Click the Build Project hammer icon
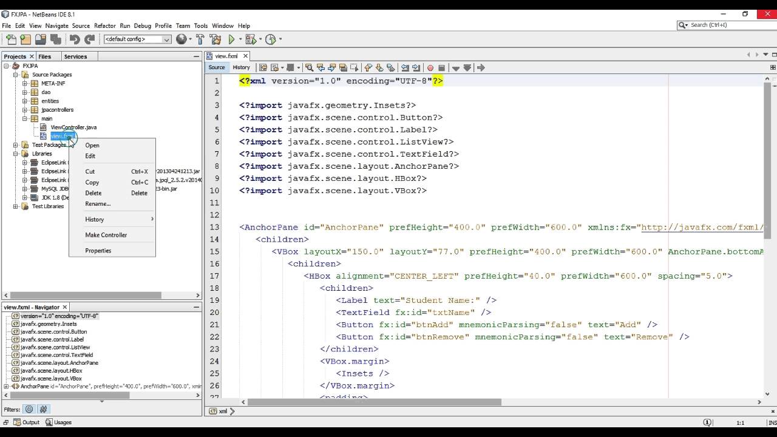Screen dimensions: 777x437 click(201, 39)
